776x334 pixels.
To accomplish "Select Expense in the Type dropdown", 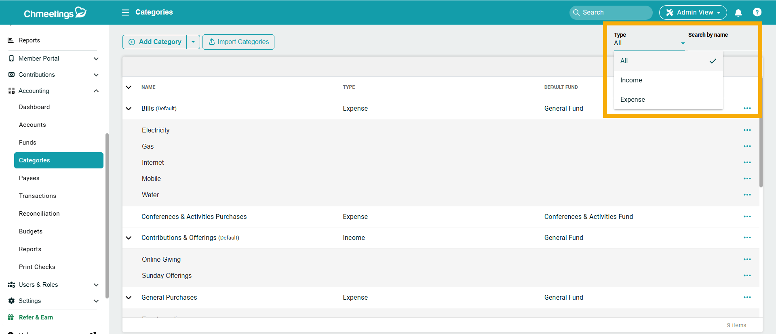I will coord(668,100).
